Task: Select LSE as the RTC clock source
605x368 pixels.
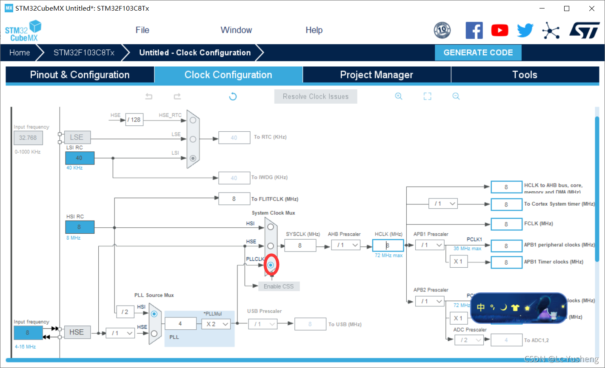Action: [x=193, y=139]
